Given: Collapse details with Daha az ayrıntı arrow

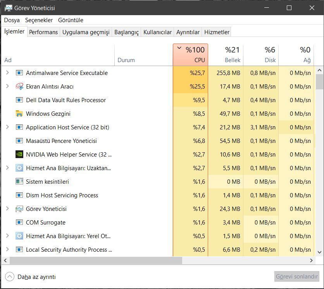Looking at the screenshot, I should pos(10,277).
